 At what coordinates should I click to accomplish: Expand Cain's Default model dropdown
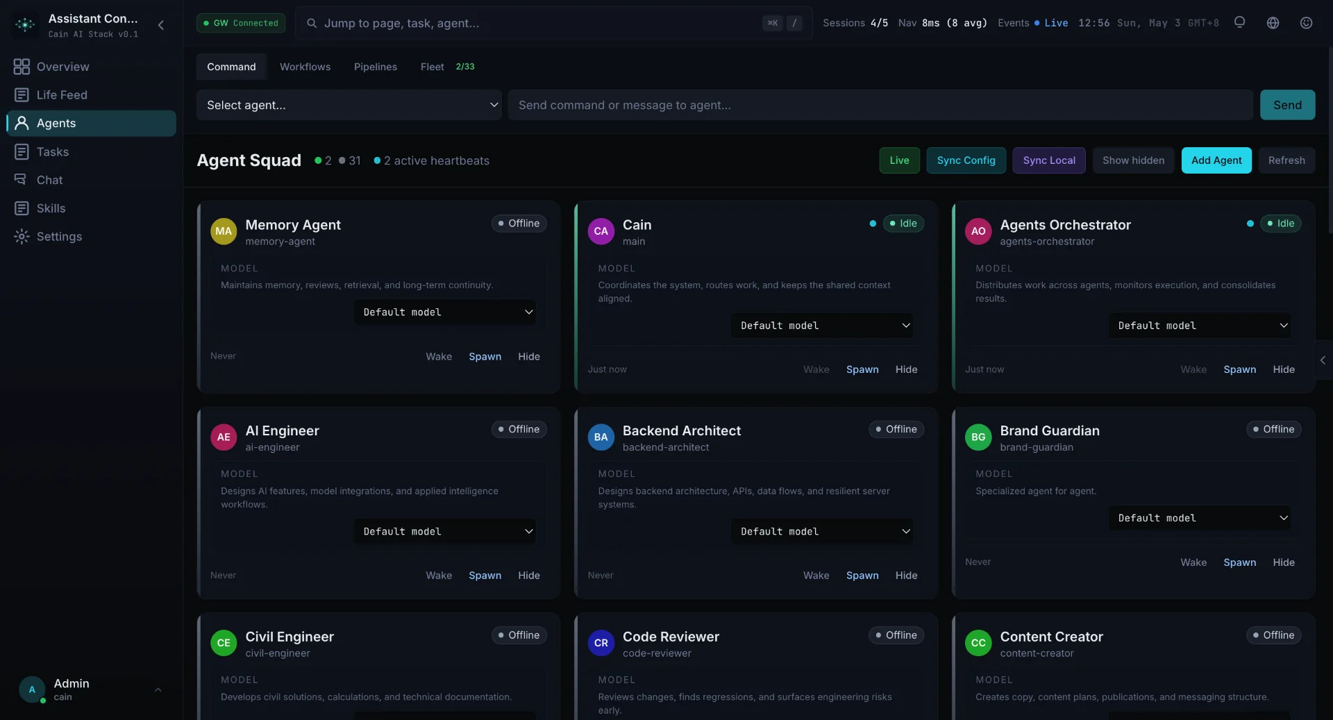(822, 326)
